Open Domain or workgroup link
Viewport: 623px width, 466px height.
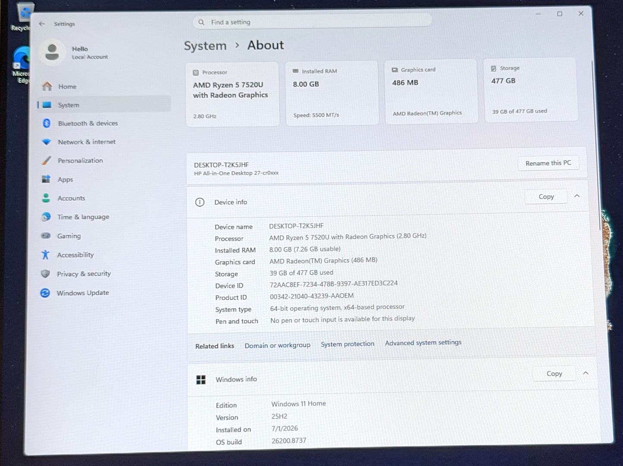[x=277, y=345]
